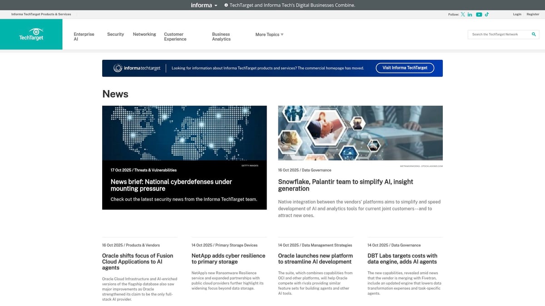This screenshot has height=306, width=545.
Task: Open News brief: National cyberdefenses headline
Action: [x=171, y=185]
